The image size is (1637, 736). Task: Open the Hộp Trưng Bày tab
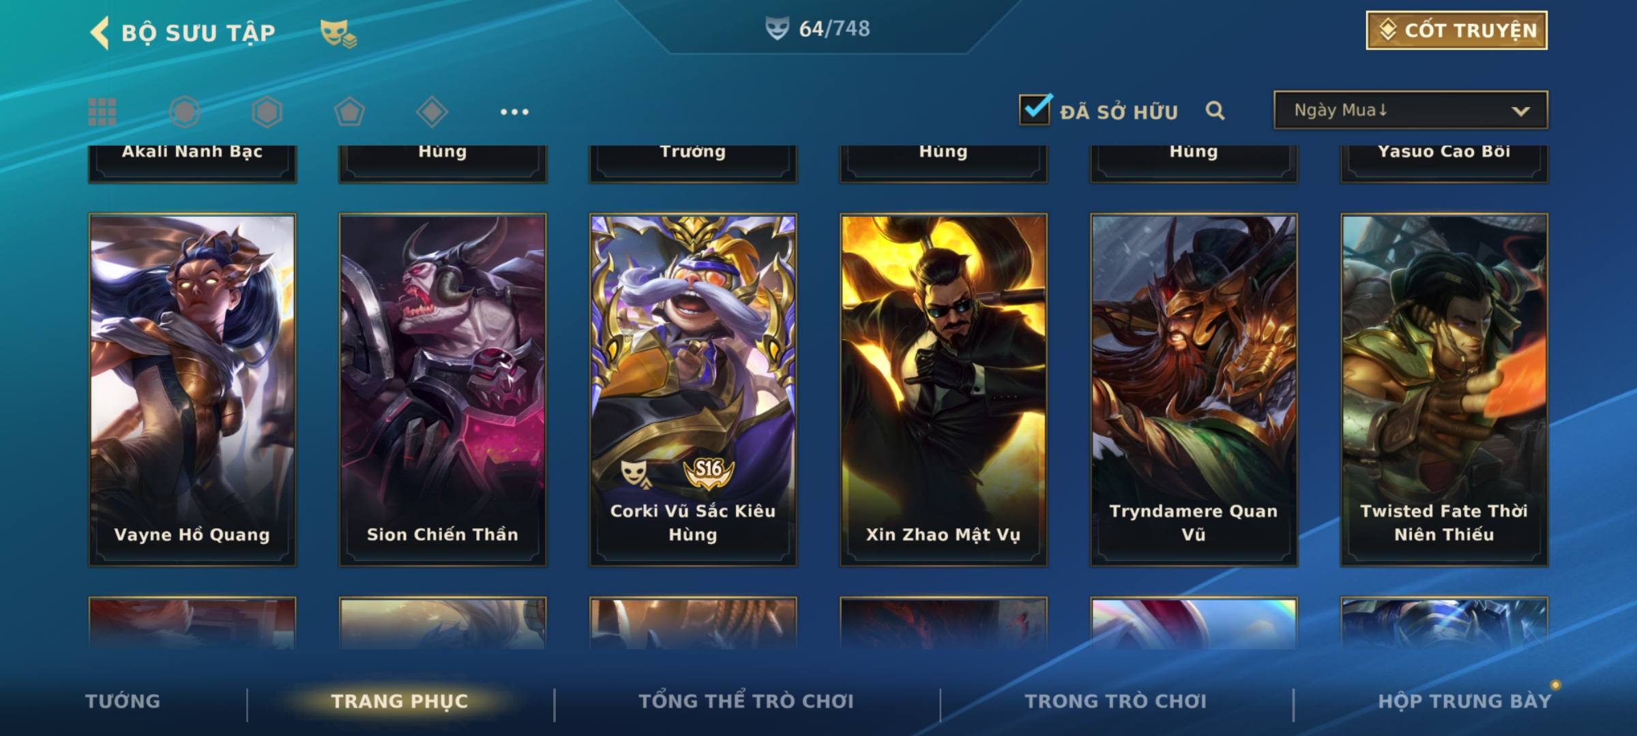coord(1464,701)
